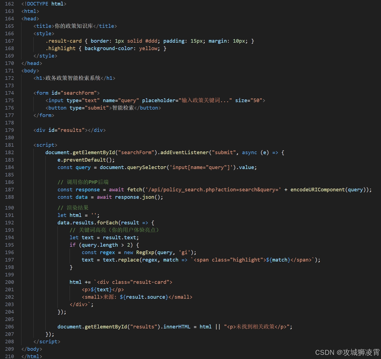
Task: Click the opening head tag
Action: pyautogui.click(x=30, y=19)
